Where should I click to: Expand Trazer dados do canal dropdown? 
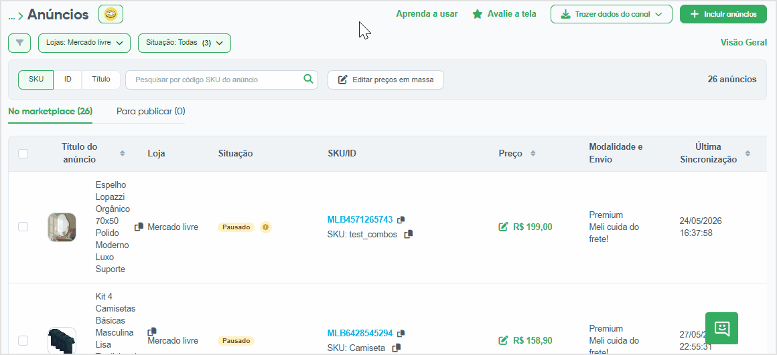[x=612, y=14]
